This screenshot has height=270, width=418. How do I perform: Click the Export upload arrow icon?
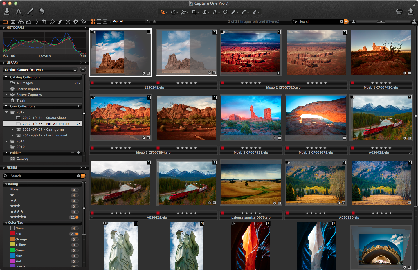[x=411, y=11]
